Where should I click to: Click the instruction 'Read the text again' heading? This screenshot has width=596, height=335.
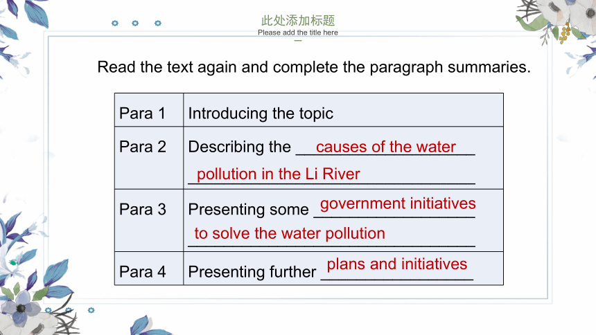(x=313, y=67)
